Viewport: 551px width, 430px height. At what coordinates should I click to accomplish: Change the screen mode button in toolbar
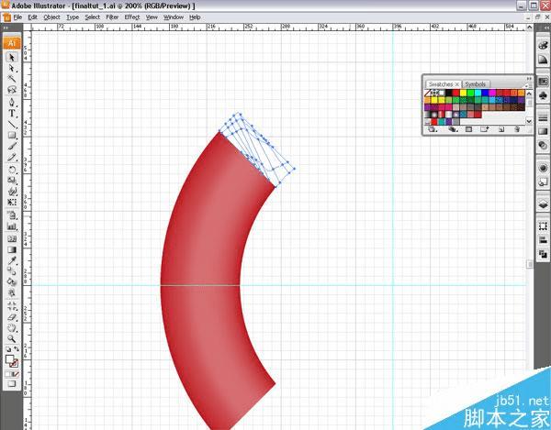pyautogui.click(x=12, y=384)
